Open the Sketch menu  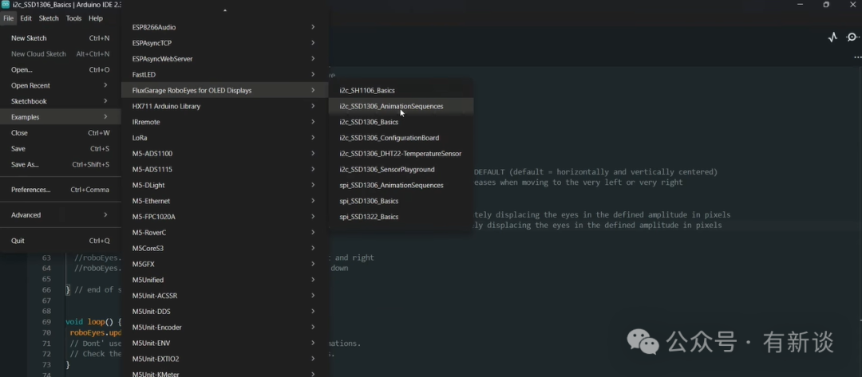click(x=49, y=18)
